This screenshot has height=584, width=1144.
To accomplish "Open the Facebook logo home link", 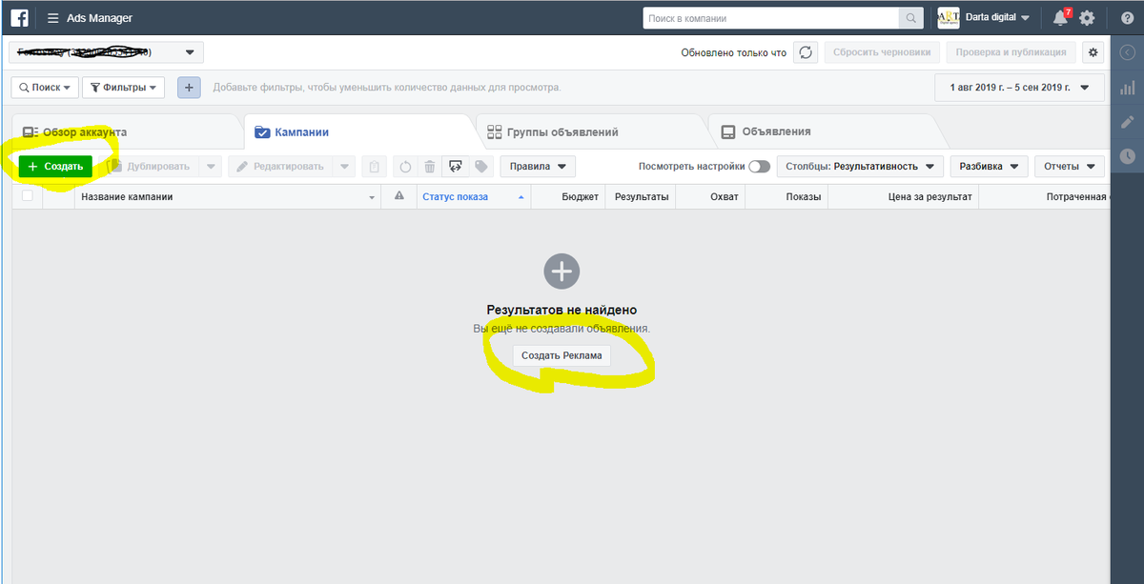I will 18,17.
